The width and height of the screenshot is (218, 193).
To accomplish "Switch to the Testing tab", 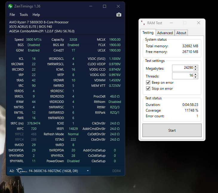I will pos(148,33).
